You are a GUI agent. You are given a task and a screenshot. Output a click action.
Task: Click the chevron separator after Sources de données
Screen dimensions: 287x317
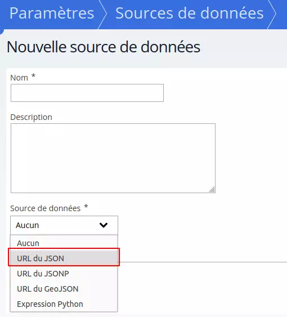pos(271,15)
